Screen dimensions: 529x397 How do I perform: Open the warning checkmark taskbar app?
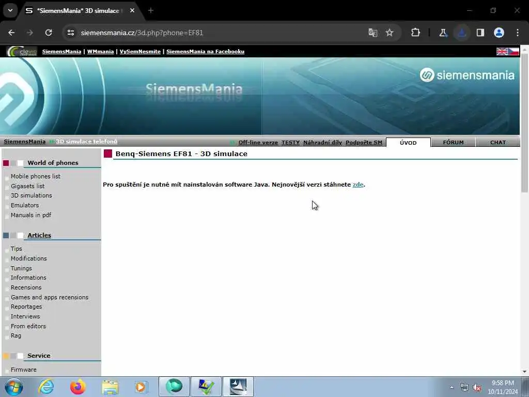click(206, 387)
